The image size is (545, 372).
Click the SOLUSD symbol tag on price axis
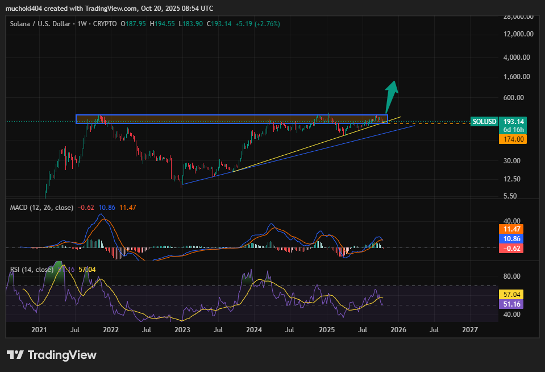pos(484,122)
